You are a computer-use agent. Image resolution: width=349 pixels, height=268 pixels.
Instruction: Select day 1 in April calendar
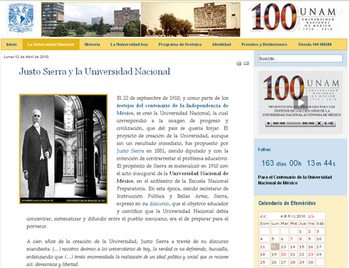[x=300, y=231]
